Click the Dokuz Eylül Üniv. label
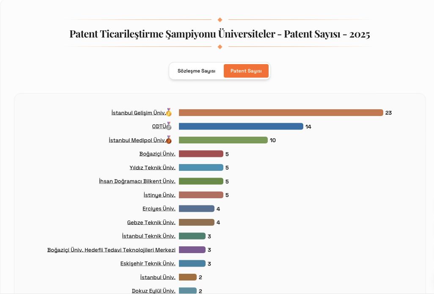Image resolution: width=434 pixels, height=294 pixels. pyautogui.click(x=154, y=291)
